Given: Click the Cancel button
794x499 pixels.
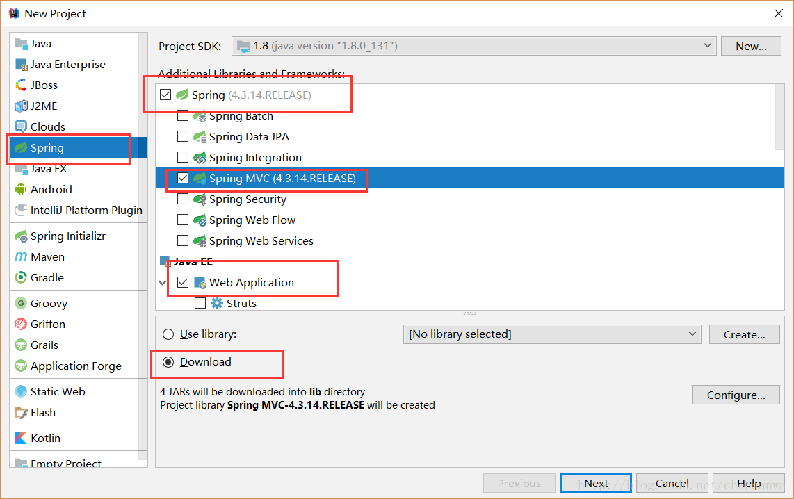Looking at the screenshot, I should (672, 483).
